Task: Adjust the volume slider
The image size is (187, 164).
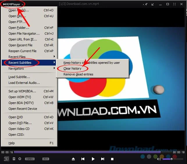Action: pyautogui.click(x=173, y=159)
